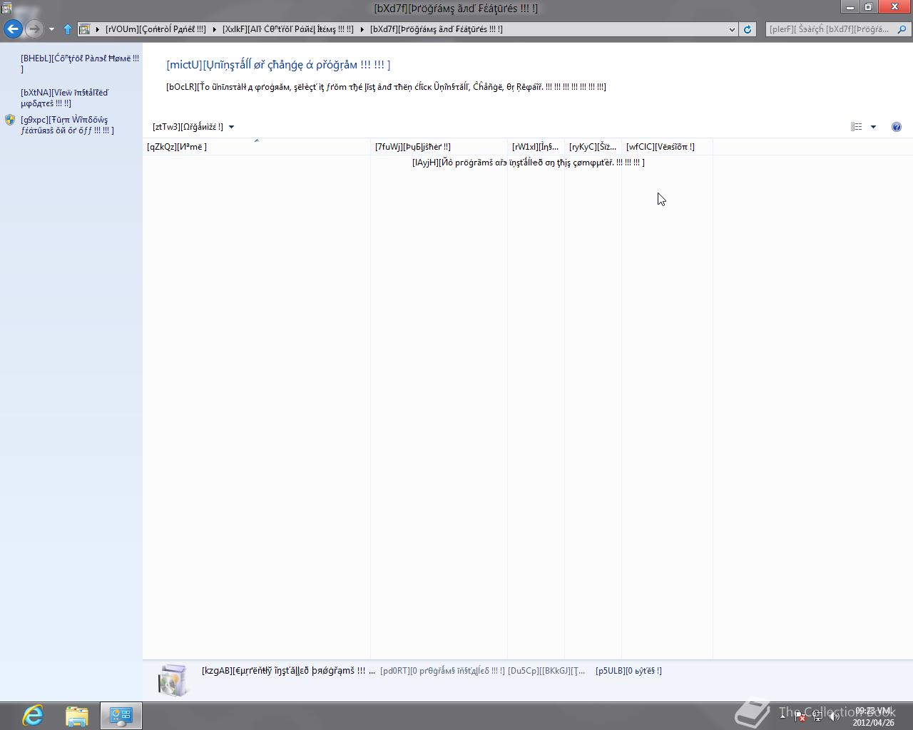Go back with the blue Back arrow
Viewport: 913px width, 730px height.
click(13, 29)
